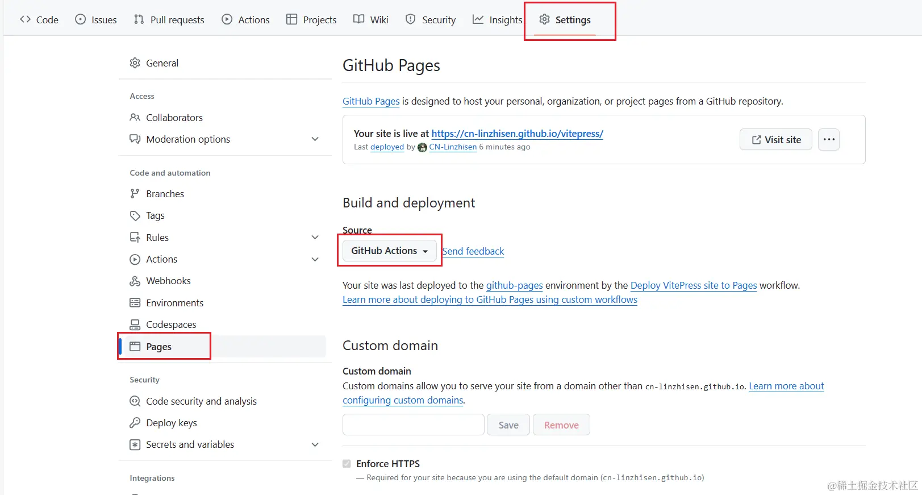Click the CN-Linzhisen avatar image

click(x=422, y=147)
